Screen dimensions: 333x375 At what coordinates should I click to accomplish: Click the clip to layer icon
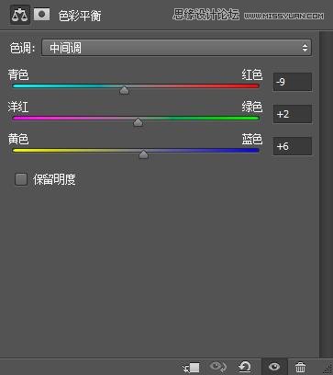pyautogui.click(x=191, y=367)
